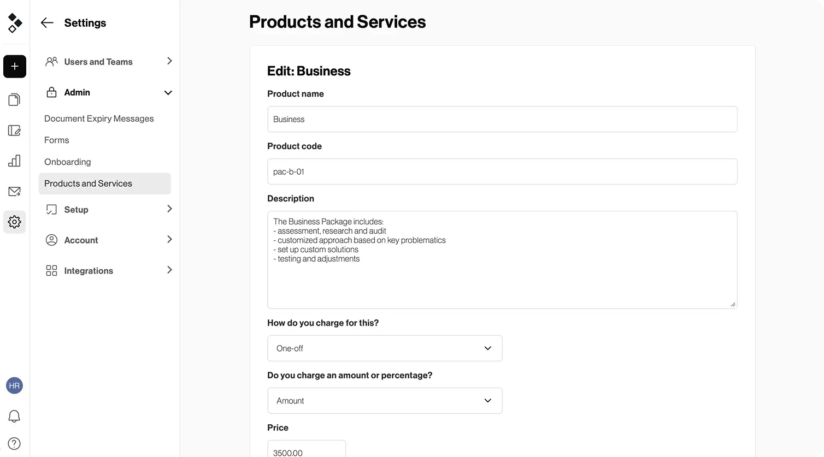This screenshot has height=457, width=824.
Task: Click the Settings gear icon
Action: [14, 222]
